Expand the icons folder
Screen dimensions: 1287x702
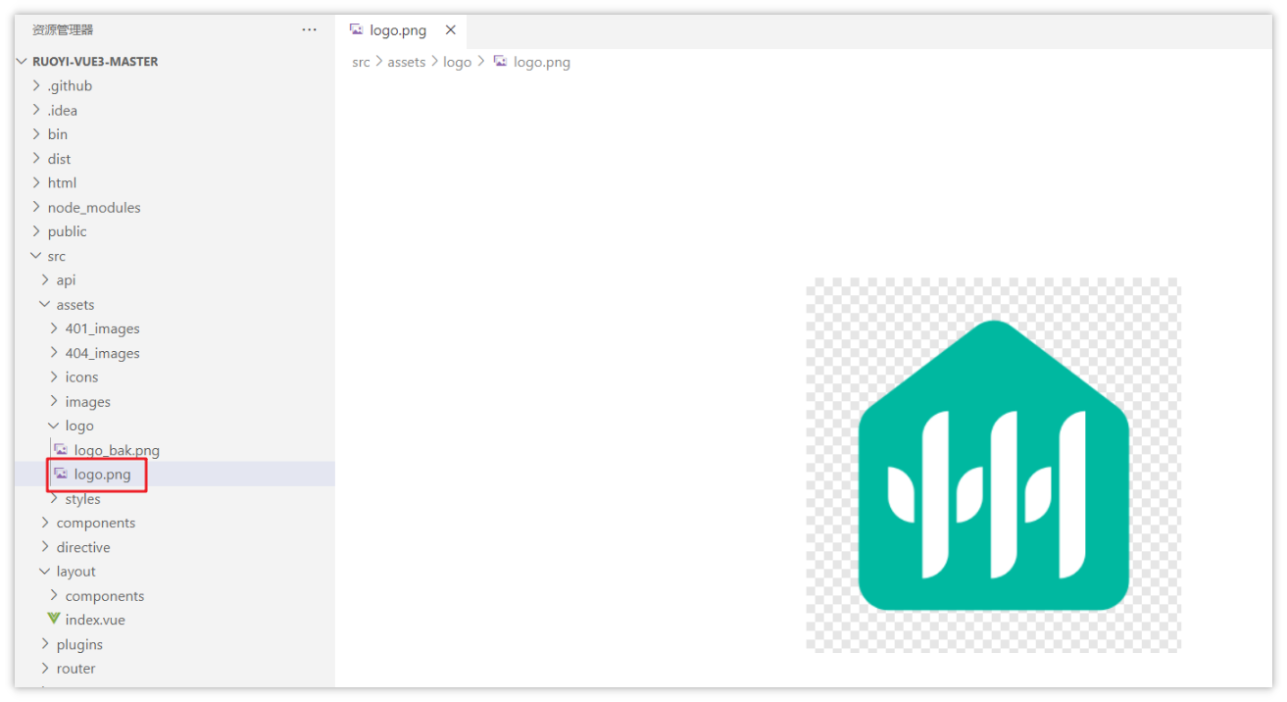point(54,376)
